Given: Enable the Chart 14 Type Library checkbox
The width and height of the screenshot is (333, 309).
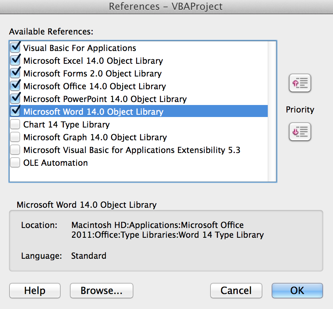Looking at the screenshot, I should [x=15, y=124].
